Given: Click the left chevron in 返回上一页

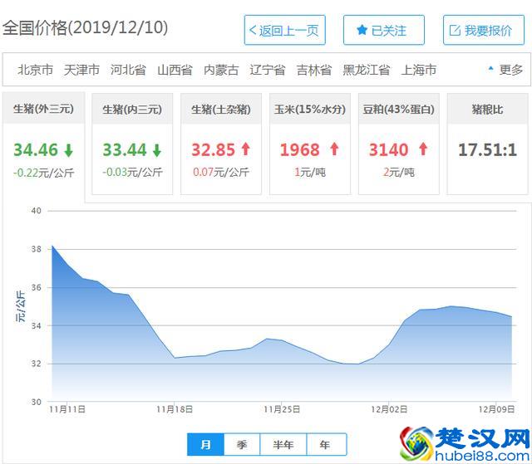Looking at the screenshot, I should pyautogui.click(x=253, y=30).
